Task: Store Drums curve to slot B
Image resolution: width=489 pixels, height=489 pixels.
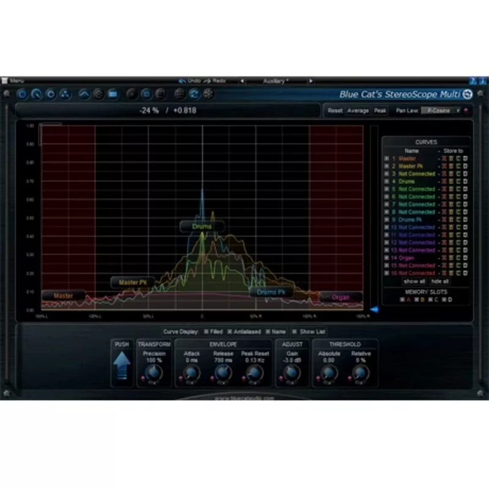Action: (x=451, y=182)
